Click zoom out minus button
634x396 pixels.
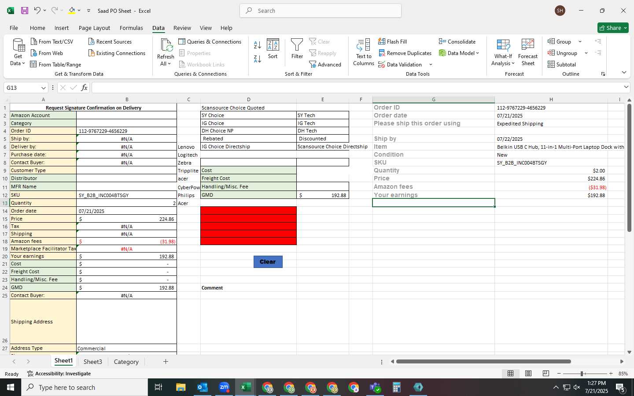pos(559,374)
